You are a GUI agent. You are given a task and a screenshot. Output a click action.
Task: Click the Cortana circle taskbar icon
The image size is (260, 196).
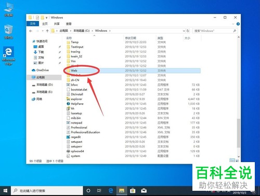pyautogui.click(x=88, y=191)
